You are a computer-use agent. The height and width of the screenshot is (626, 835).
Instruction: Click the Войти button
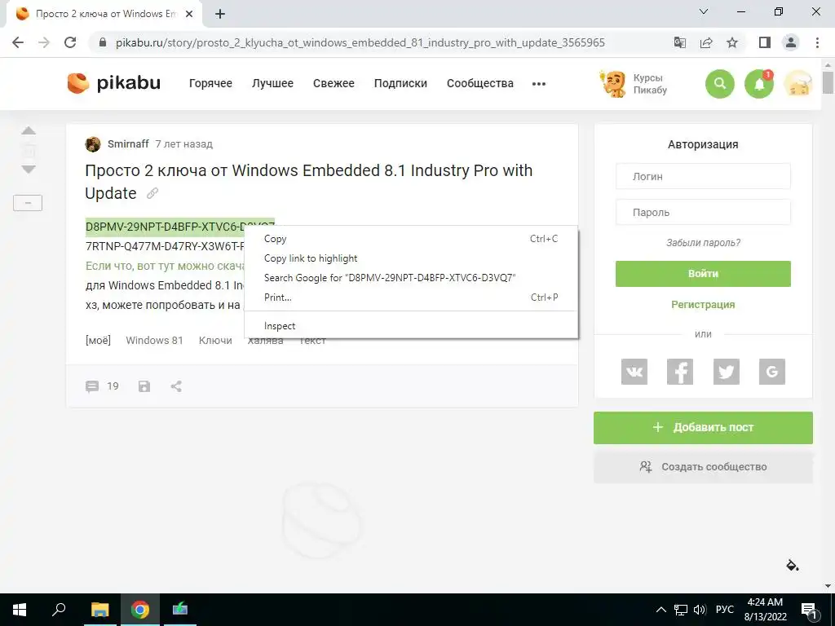click(x=703, y=274)
